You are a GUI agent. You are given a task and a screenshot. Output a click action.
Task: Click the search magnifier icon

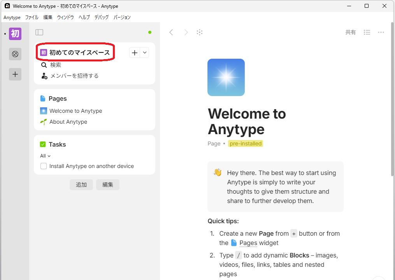pos(44,65)
